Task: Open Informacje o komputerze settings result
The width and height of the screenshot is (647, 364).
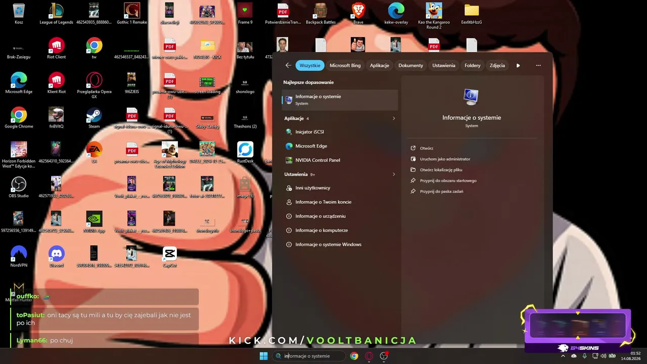Action: click(x=340, y=231)
